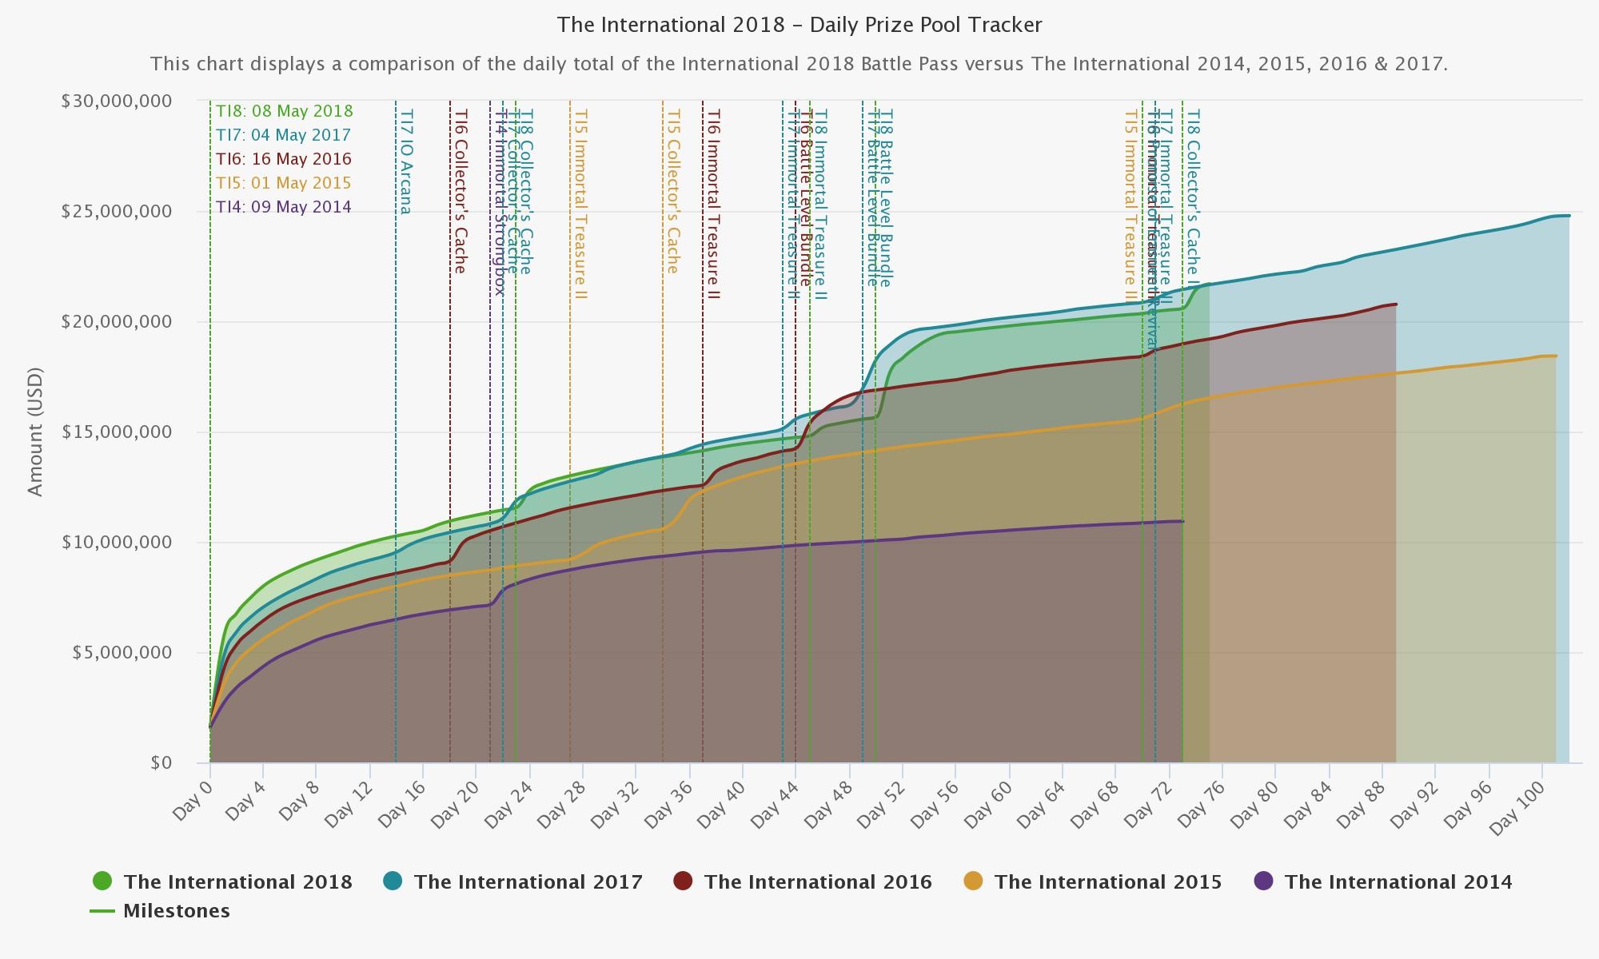Image resolution: width=1599 pixels, height=959 pixels.
Task: Click the TI8 Battle Level Bundle label
Action: point(885,198)
